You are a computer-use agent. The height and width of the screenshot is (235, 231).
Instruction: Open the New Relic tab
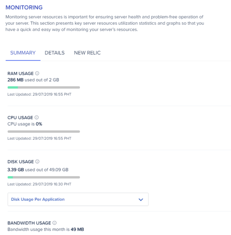pyautogui.click(x=87, y=53)
